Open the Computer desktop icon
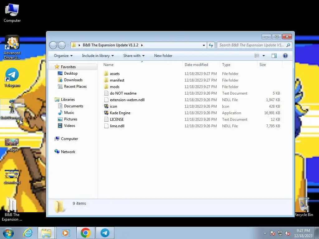This screenshot has height=239, width=319. coord(12,13)
